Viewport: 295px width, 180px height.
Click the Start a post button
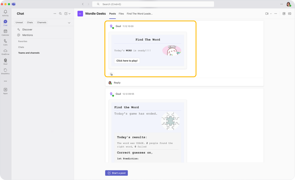coord(116,173)
